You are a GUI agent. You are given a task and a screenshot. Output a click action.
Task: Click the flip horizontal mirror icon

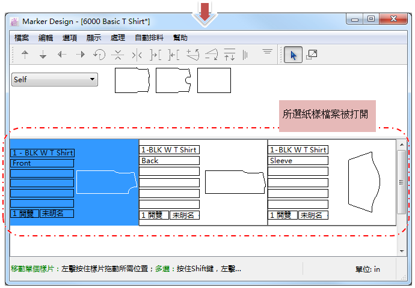(x=136, y=55)
